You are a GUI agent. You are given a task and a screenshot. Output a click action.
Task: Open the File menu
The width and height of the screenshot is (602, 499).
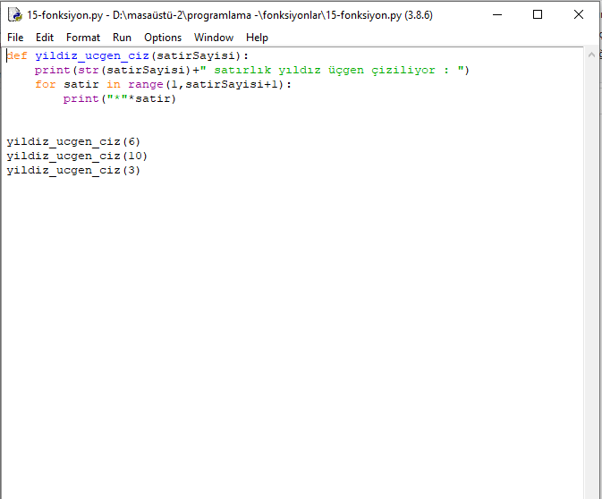pos(15,38)
